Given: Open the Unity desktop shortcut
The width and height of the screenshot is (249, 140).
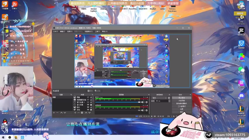Looking at the screenshot, I should tap(242, 19).
